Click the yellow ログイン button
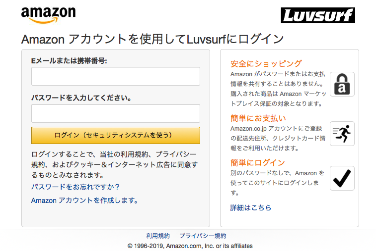This screenshot has width=376, height=251. tap(116, 135)
